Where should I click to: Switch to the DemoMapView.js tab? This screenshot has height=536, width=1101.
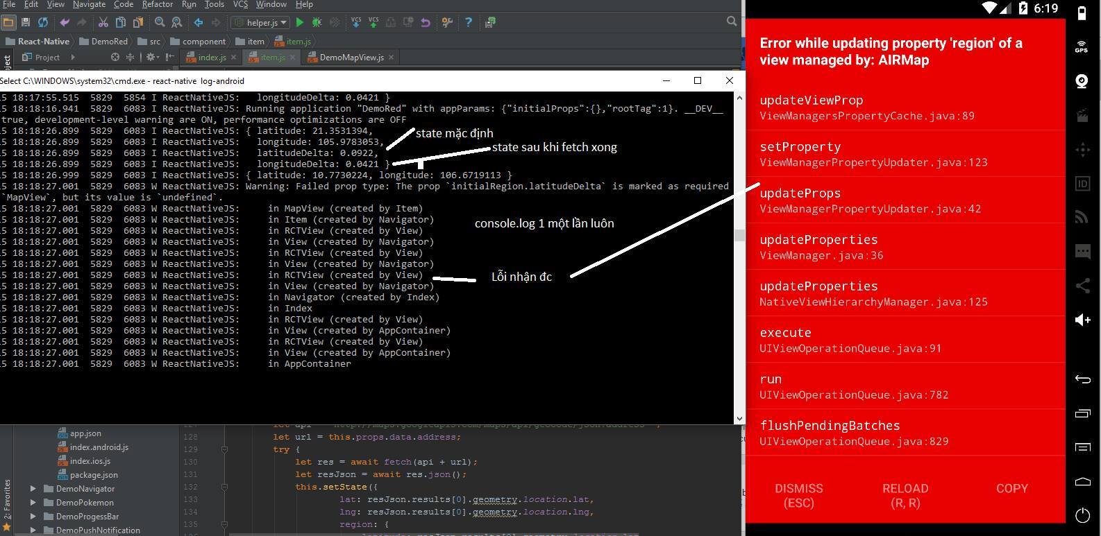point(351,58)
